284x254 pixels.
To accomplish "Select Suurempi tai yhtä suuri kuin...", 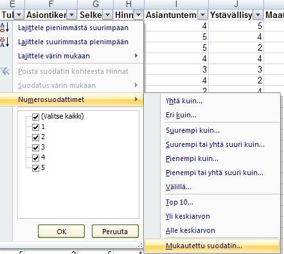I will click(x=215, y=144).
